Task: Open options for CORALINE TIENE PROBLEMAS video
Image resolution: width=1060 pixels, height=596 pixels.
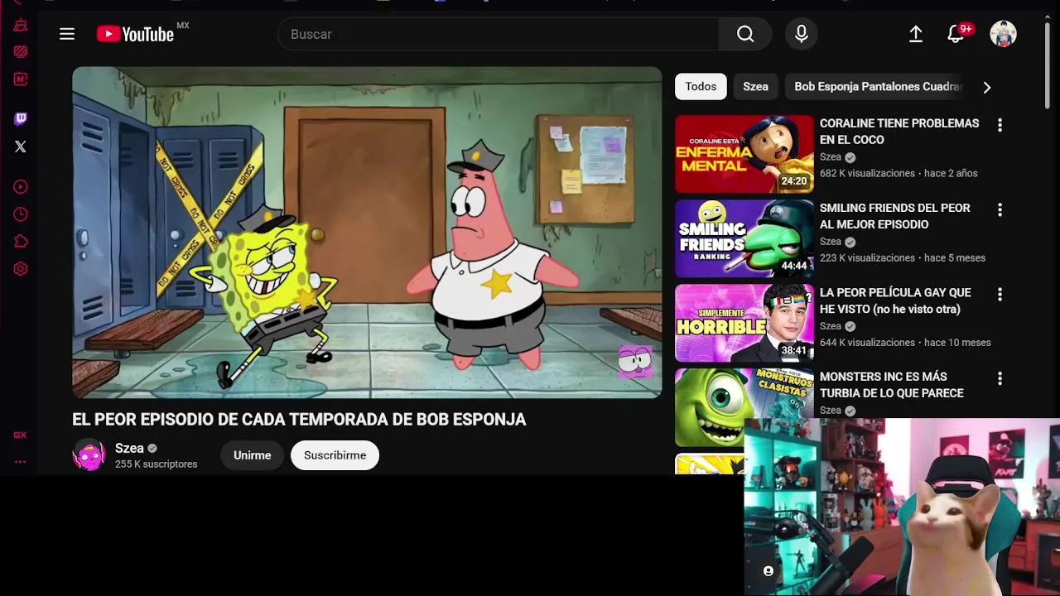Action: point(1000,125)
